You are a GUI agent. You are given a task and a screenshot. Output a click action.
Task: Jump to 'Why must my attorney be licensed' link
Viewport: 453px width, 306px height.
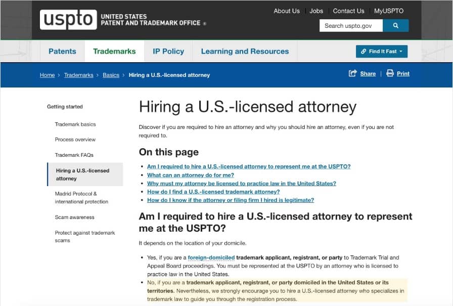(x=242, y=184)
